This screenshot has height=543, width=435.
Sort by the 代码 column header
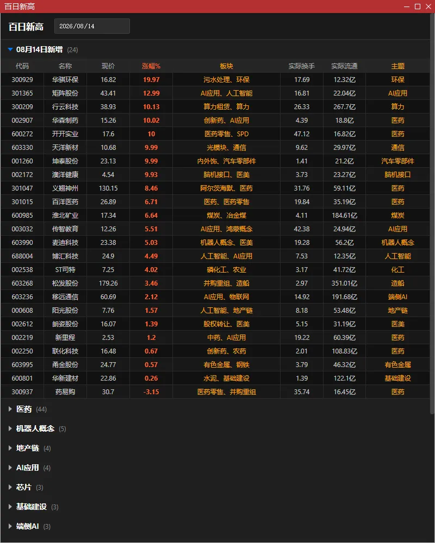point(22,66)
